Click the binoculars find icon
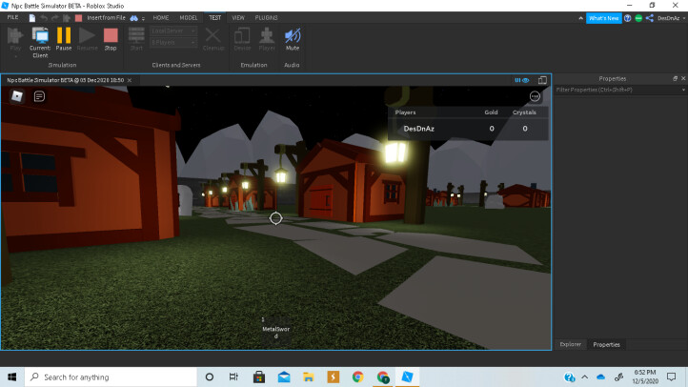688x387 pixels. [133, 18]
